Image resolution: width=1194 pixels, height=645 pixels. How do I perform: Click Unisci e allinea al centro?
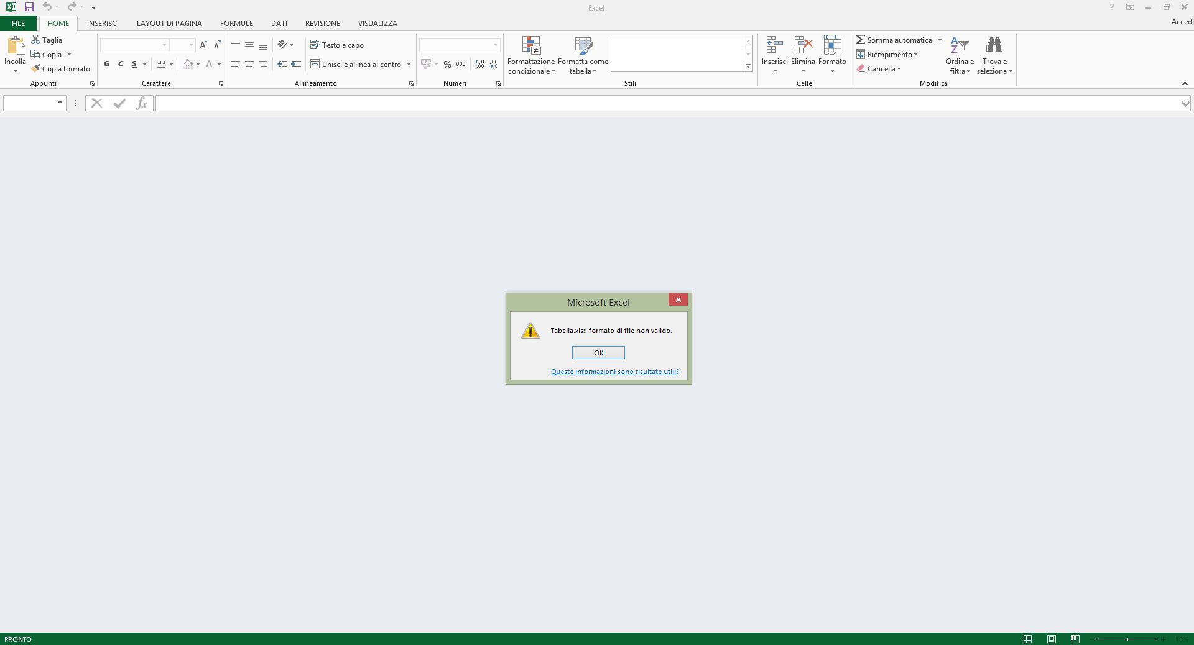356,64
